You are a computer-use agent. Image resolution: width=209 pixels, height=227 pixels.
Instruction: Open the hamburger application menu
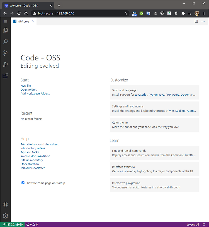5,22
